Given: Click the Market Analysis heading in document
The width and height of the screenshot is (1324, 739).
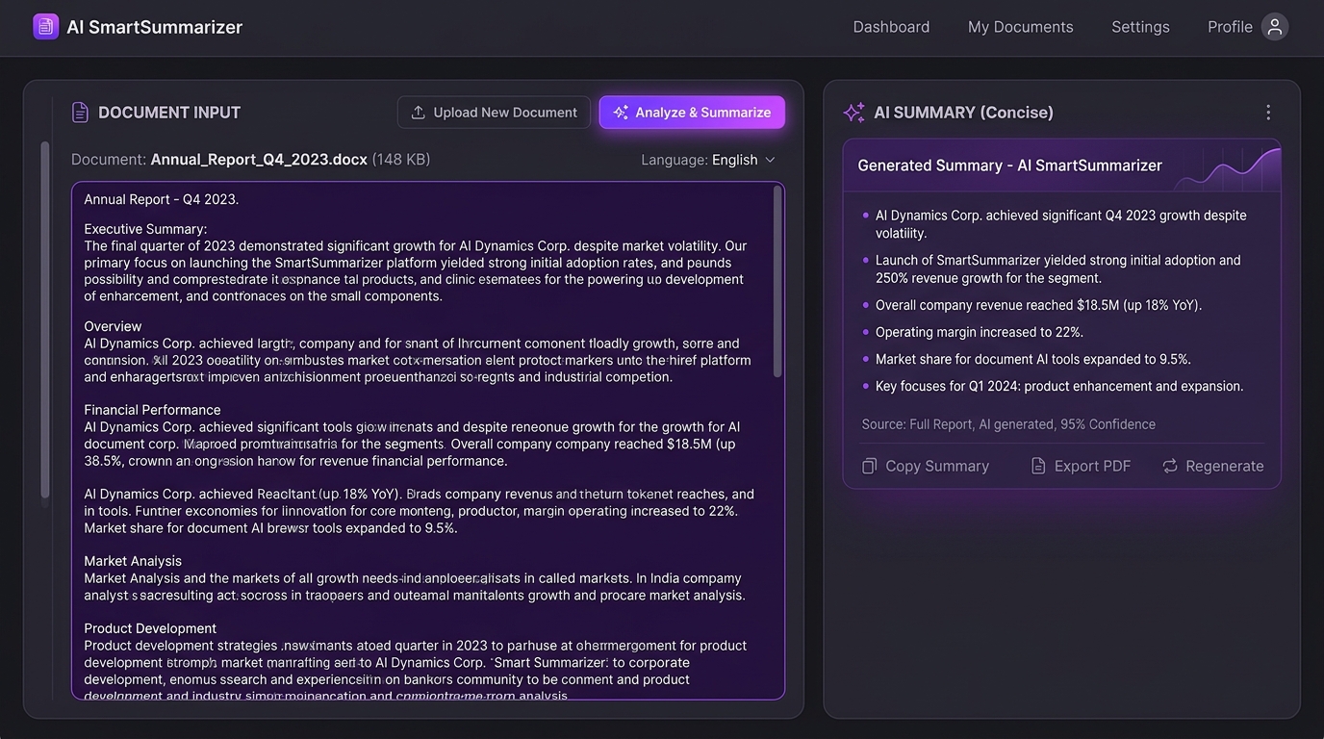Looking at the screenshot, I should pos(133,561).
